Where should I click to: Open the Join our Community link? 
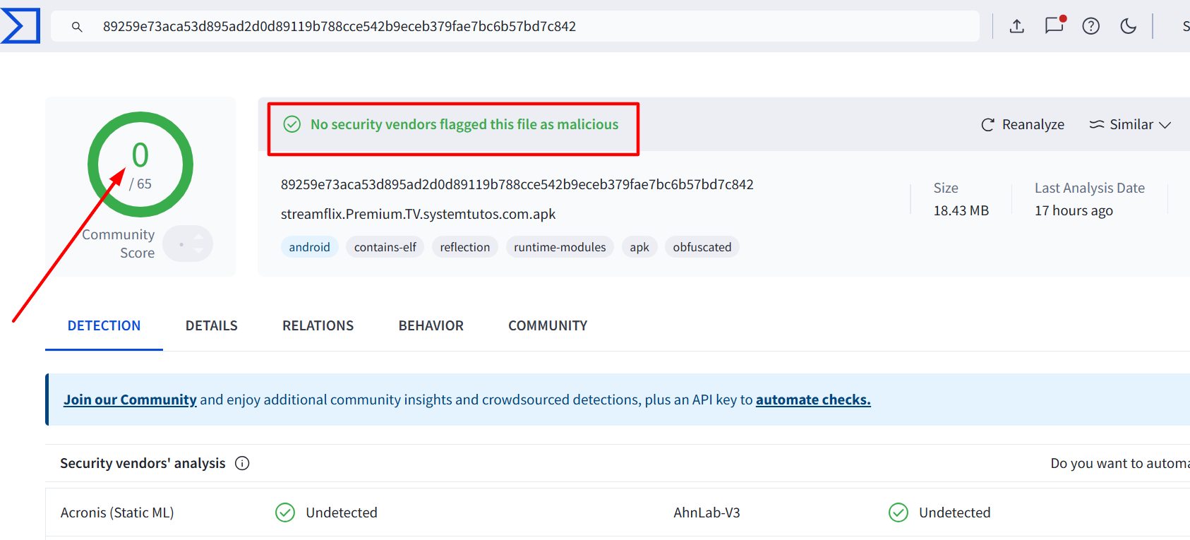[x=130, y=400]
